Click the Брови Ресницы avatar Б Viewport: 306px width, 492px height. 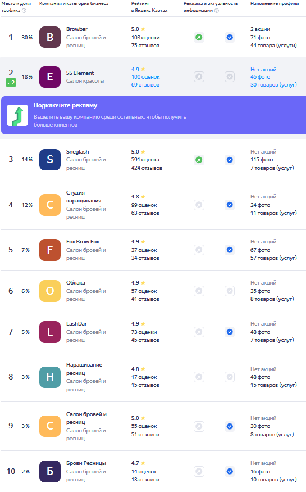click(x=50, y=471)
